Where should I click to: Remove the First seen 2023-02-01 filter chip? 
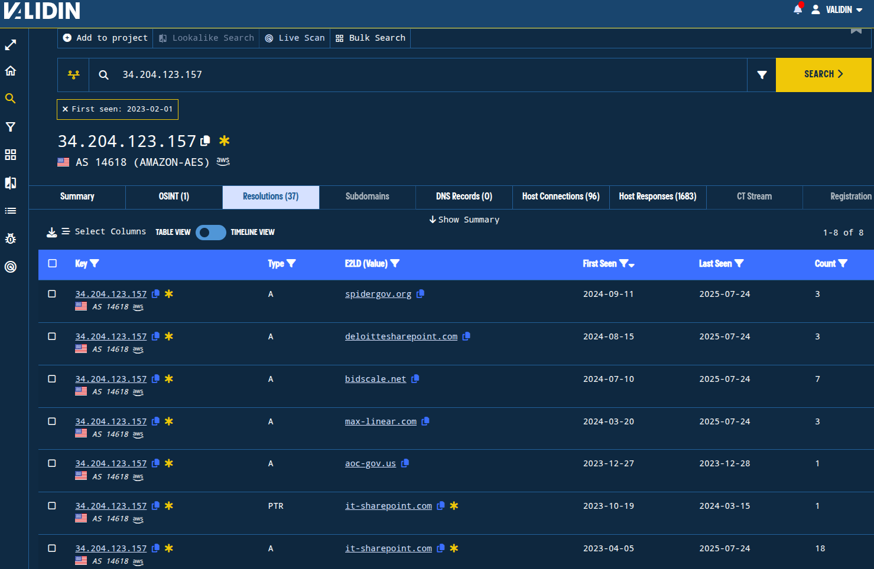[x=65, y=109]
